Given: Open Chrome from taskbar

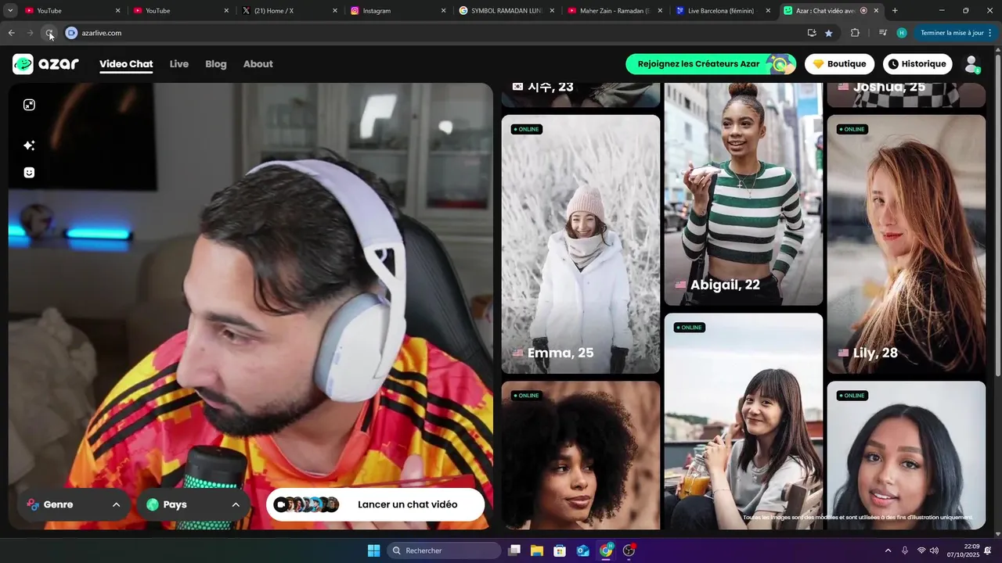Looking at the screenshot, I should pos(606,550).
